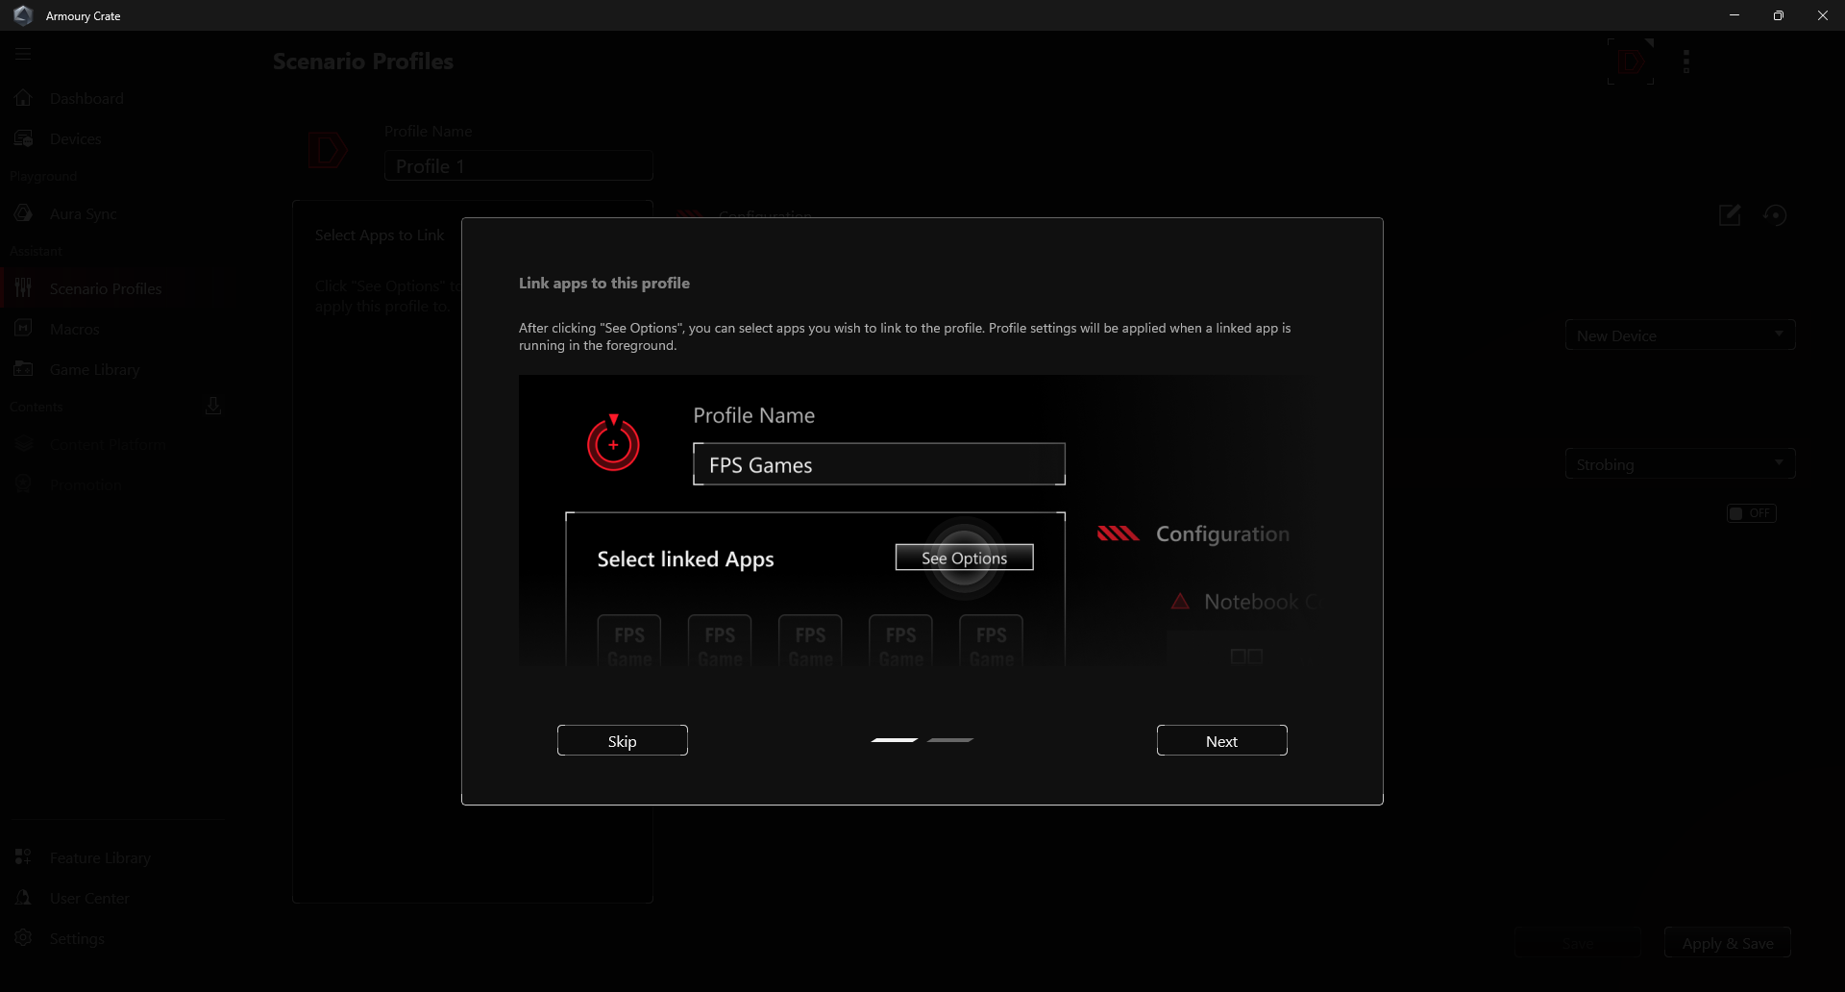The image size is (1845, 992).
Task: Open the three-dot more options menu
Action: point(1686,62)
